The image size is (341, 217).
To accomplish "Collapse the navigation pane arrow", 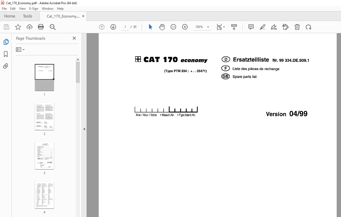I will [x=84, y=129].
